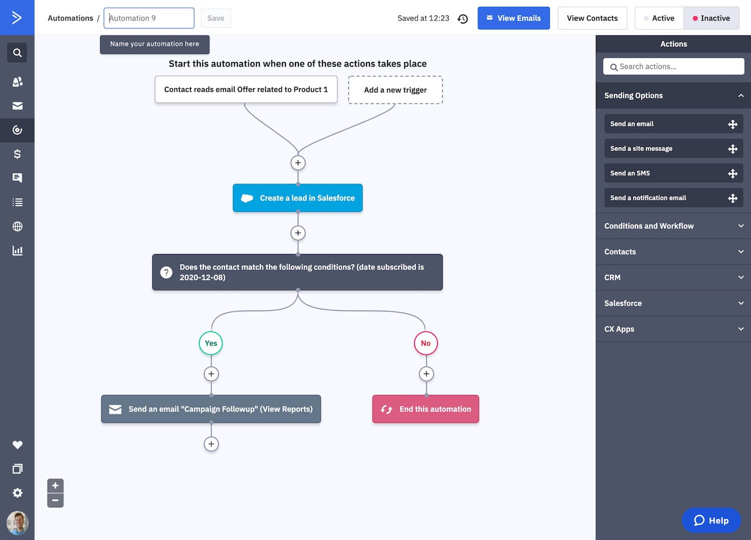Image resolution: width=751 pixels, height=540 pixels.
Task: Open the Automations icon in sidebar
Action: (x=17, y=130)
